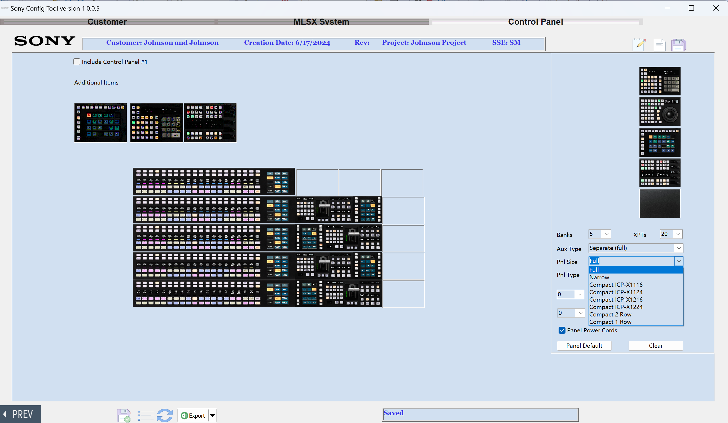728x423 pixels.
Task: Choose Full in Pnl Size list
Action: (636, 270)
